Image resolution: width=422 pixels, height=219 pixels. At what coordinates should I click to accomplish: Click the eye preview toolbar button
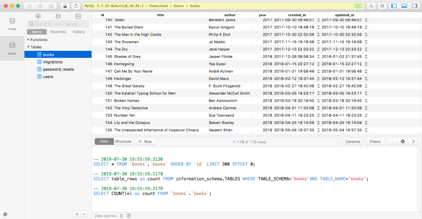click(39, 6)
